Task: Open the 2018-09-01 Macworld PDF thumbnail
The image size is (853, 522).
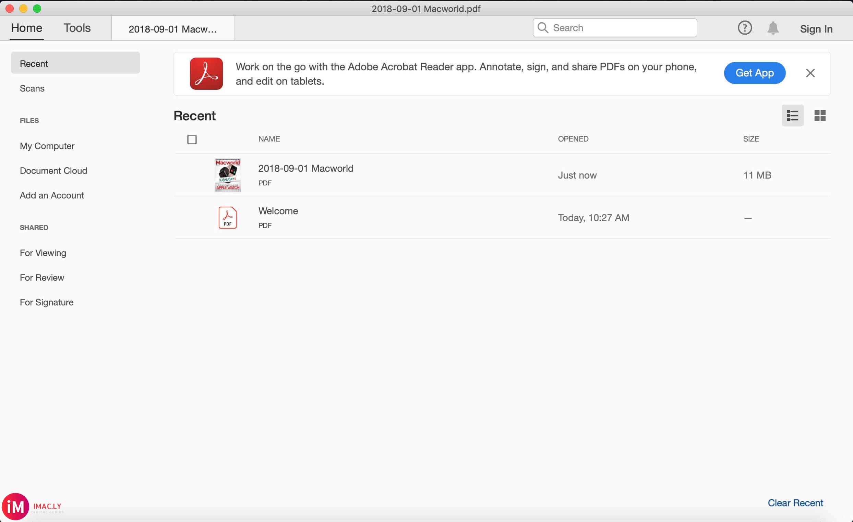Action: click(228, 175)
